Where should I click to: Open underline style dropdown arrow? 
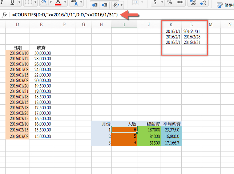20,3
